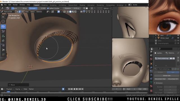Open the Material properties tab

point(151,86)
